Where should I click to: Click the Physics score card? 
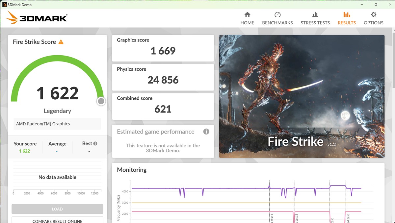[x=163, y=77]
